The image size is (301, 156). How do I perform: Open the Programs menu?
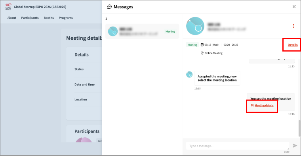[x=66, y=18]
